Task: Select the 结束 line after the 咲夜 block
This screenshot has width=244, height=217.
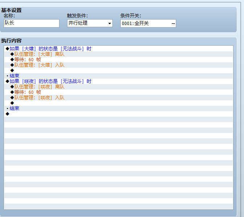Action: (119, 109)
